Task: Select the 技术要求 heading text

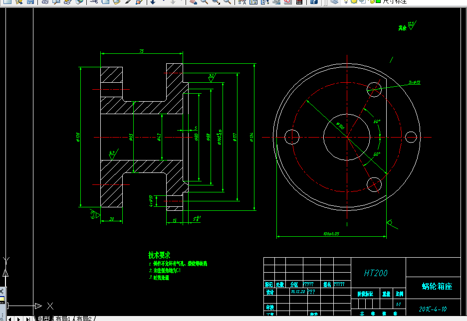Action: click(x=159, y=255)
